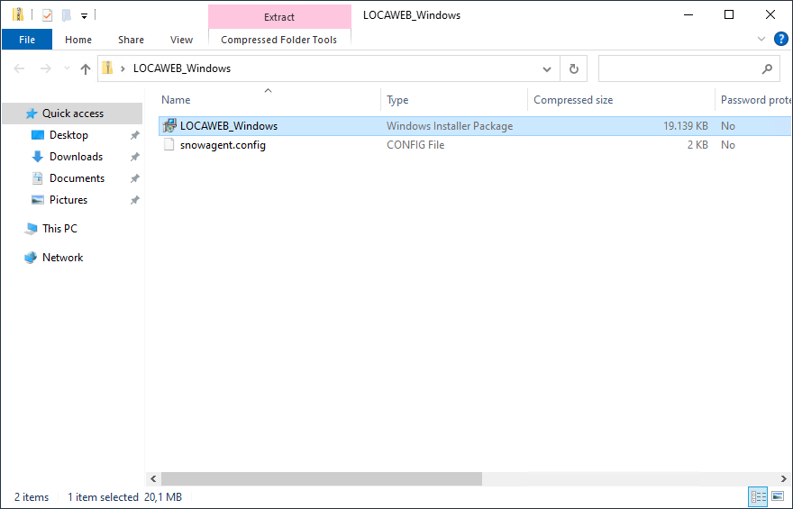
Task: Click the Quick access star icon
Action: click(32, 114)
